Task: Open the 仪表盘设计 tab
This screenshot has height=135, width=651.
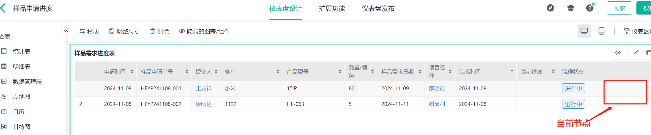Action: pyautogui.click(x=286, y=9)
